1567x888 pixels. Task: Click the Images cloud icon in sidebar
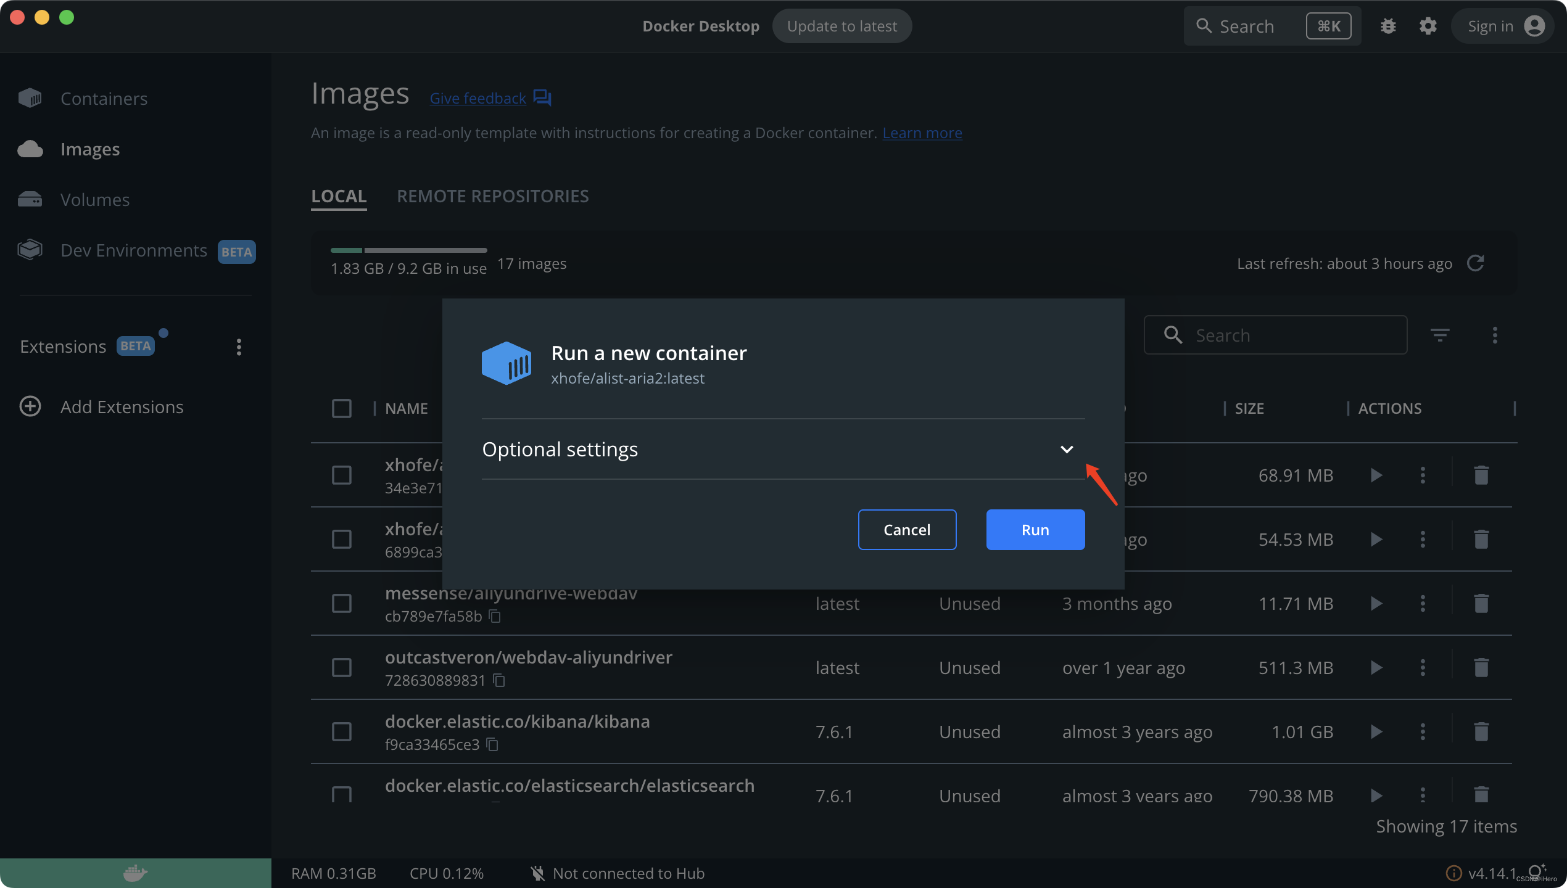click(30, 149)
